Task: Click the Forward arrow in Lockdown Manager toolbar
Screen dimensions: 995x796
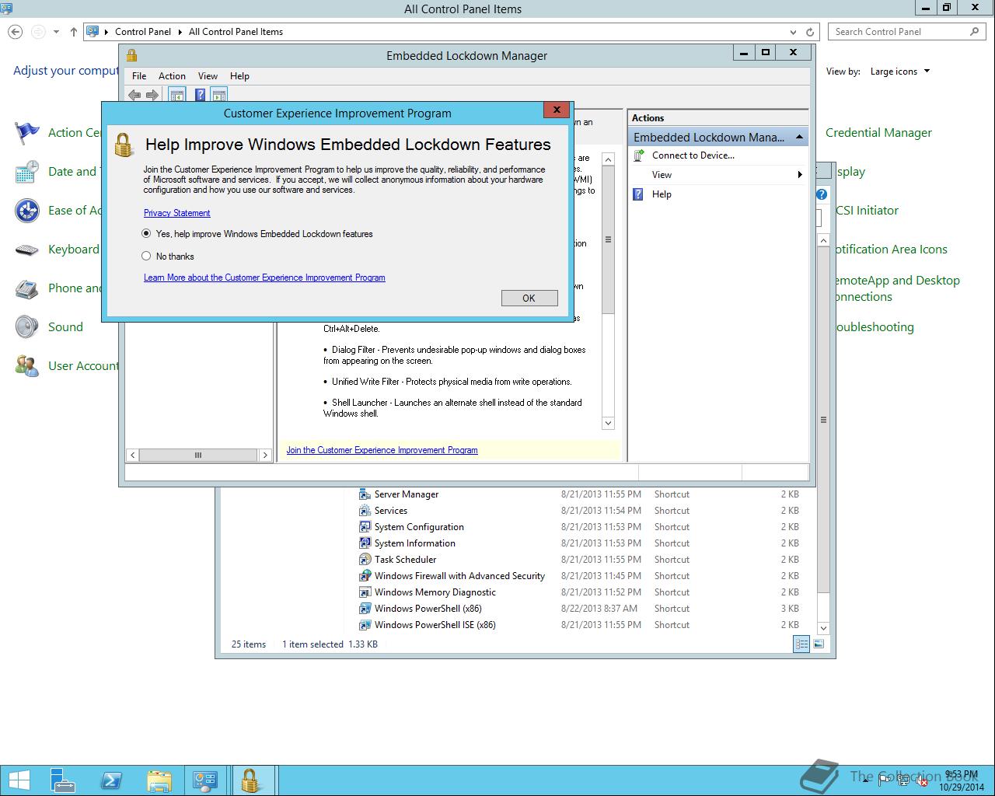Action: point(152,95)
